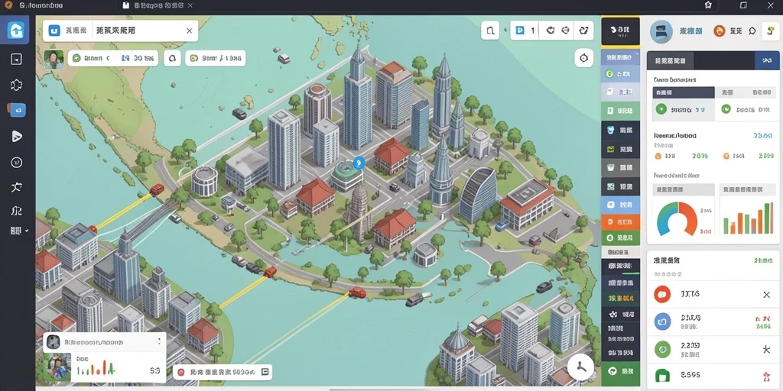
Task: Open the chat bubble icon in panel header
Action: click(x=752, y=31)
